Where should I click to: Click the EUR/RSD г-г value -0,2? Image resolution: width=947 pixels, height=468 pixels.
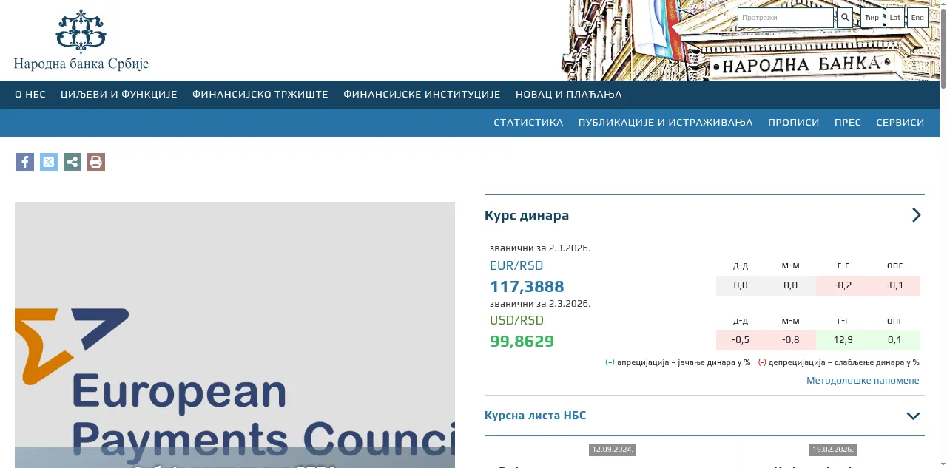(842, 285)
